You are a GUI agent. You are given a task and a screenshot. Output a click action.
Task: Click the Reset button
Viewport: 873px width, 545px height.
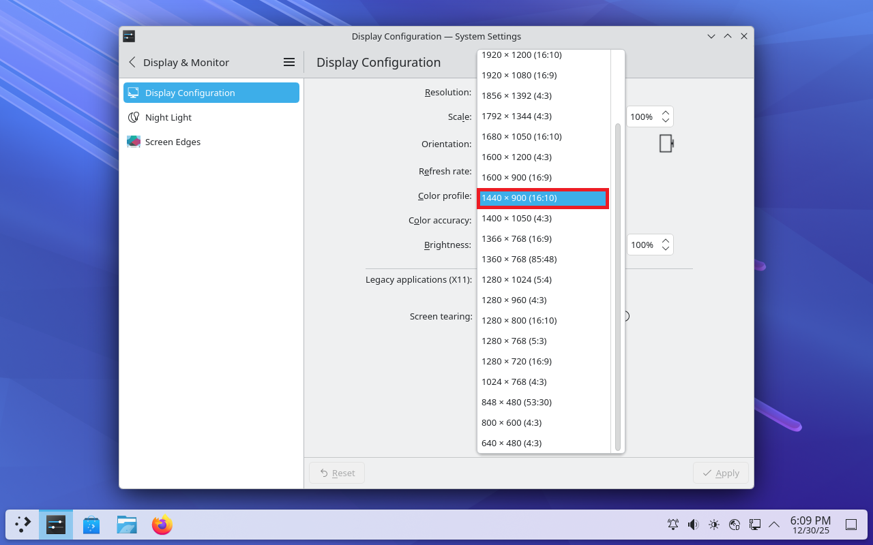[x=337, y=473]
